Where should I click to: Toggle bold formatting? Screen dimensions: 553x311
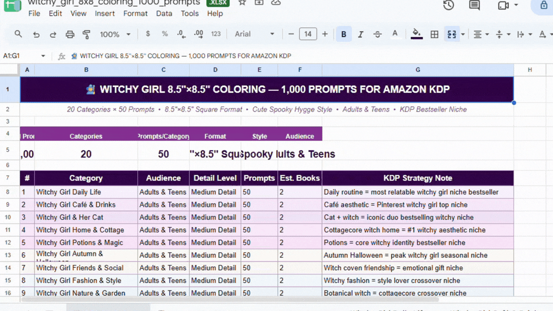pos(344,34)
